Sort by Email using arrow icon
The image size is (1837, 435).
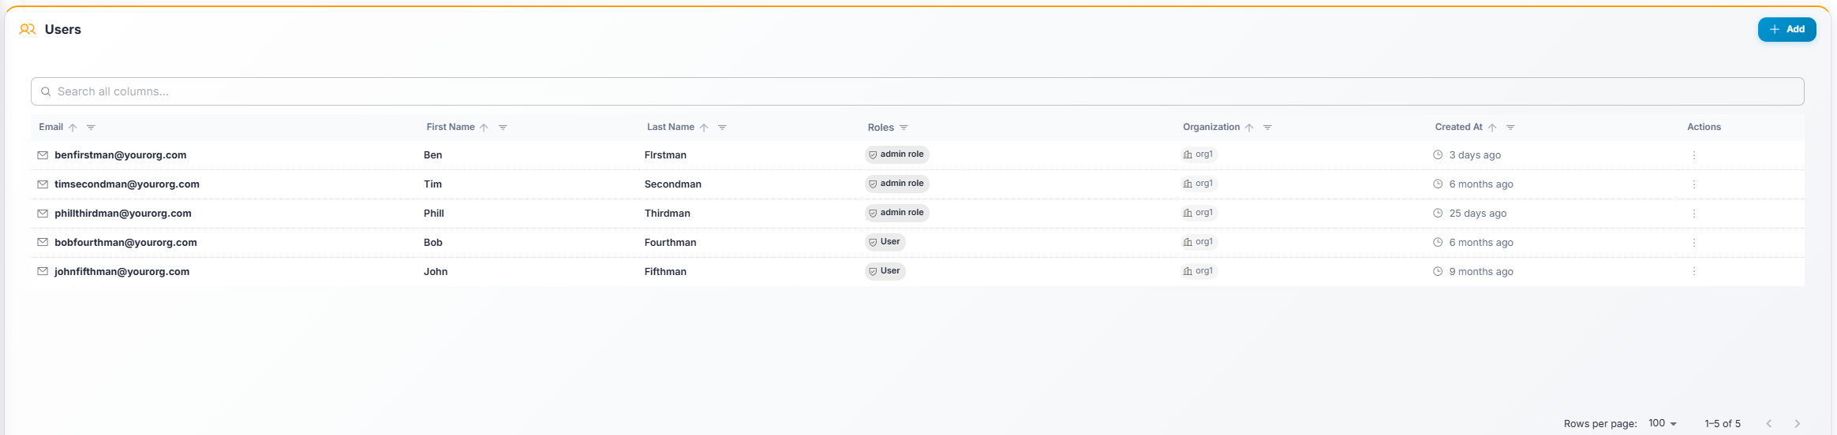pyautogui.click(x=73, y=128)
